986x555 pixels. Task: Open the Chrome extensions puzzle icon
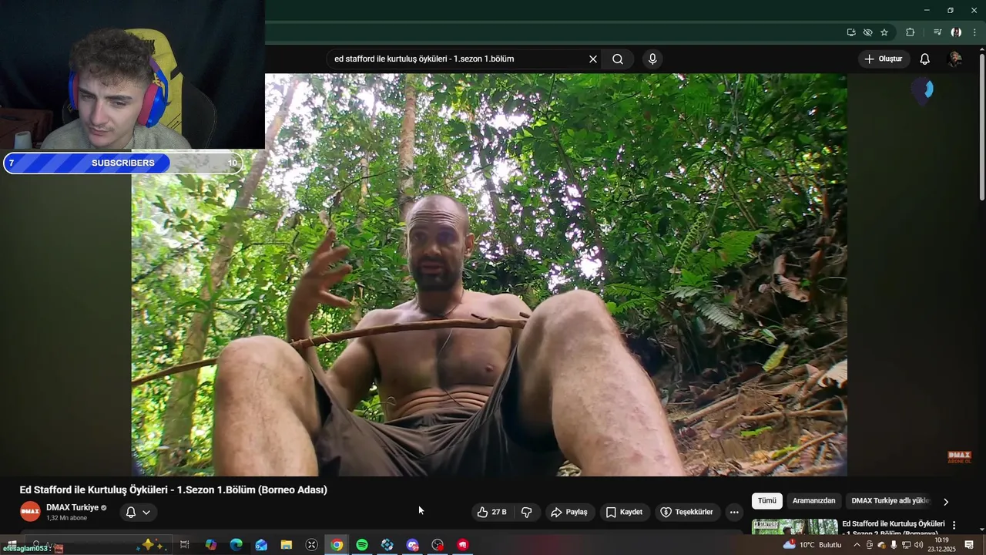point(911,32)
